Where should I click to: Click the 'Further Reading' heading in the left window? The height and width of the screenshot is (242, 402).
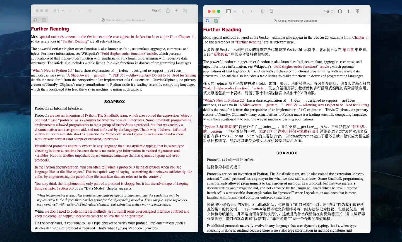(x=50, y=29)
